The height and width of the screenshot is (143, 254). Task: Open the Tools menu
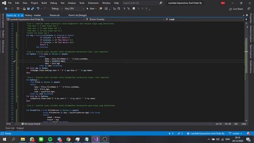tap(82, 3)
